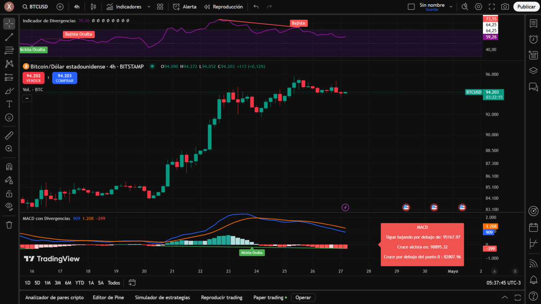Image resolution: width=541 pixels, height=304 pixels.
Task: Toggle magnet mode for drawings
Action: 9,167
